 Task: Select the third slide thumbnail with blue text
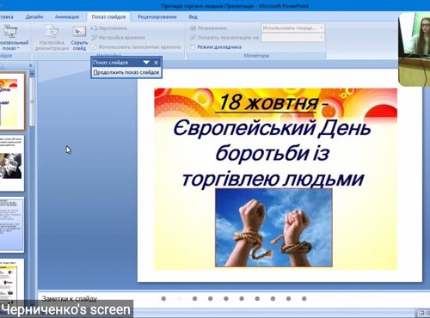[x=12, y=224]
